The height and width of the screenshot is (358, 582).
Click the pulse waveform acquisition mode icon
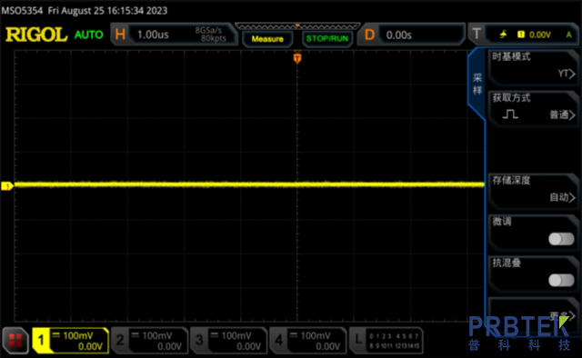(510, 114)
